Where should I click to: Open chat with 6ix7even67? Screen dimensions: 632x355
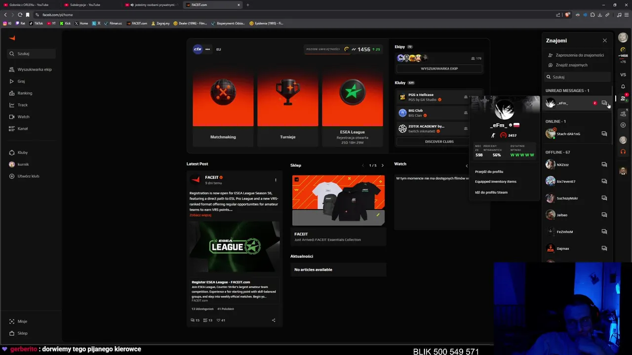coord(604,181)
